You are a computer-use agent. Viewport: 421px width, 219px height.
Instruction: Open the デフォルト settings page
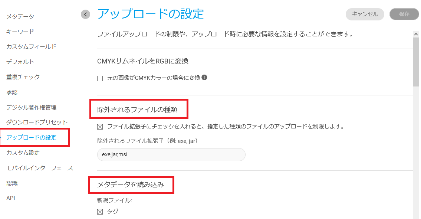[x=20, y=62]
